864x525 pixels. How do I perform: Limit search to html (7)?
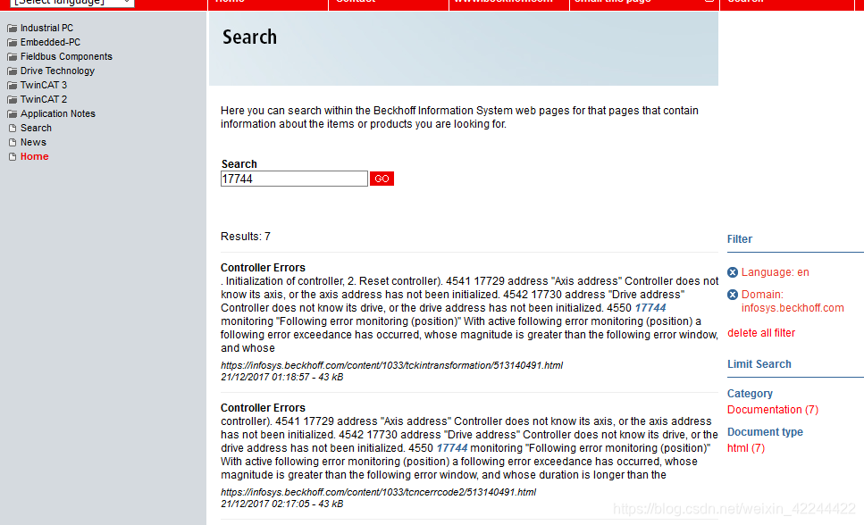(x=745, y=448)
